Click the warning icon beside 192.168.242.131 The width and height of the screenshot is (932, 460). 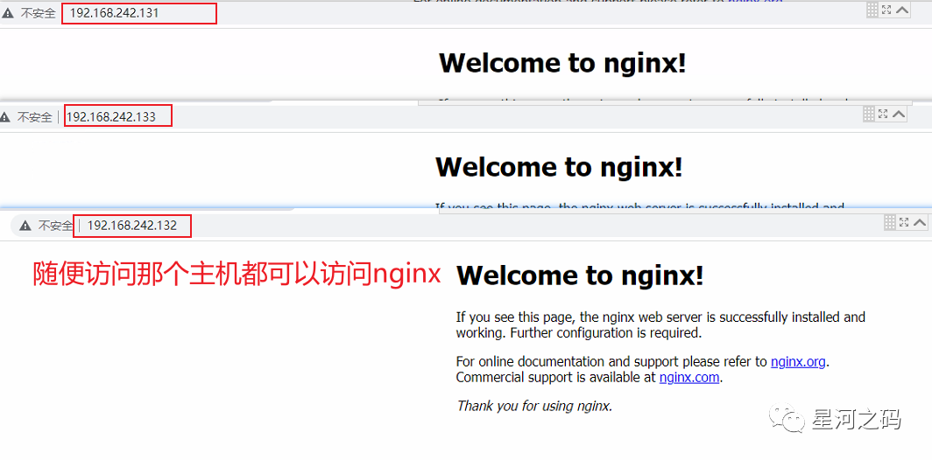tap(8, 13)
